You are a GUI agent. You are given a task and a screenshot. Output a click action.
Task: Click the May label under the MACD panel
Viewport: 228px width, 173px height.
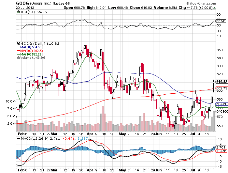pyautogui.click(x=122, y=170)
